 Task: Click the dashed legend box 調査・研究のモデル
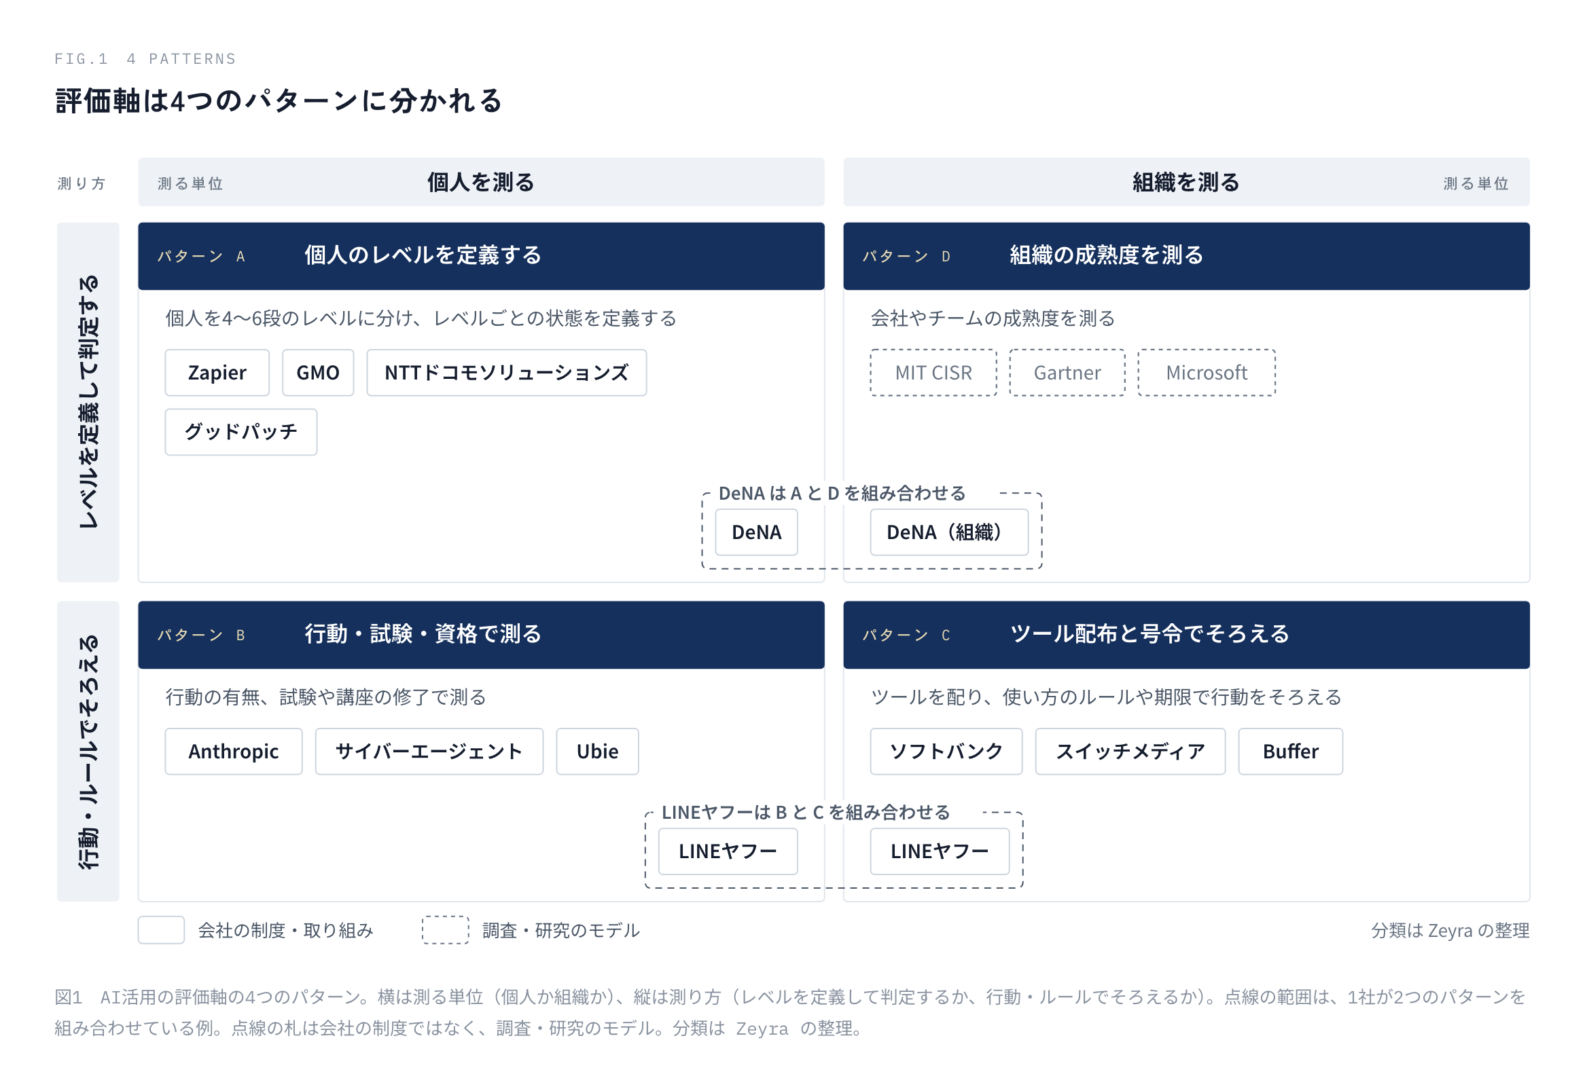[445, 930]
